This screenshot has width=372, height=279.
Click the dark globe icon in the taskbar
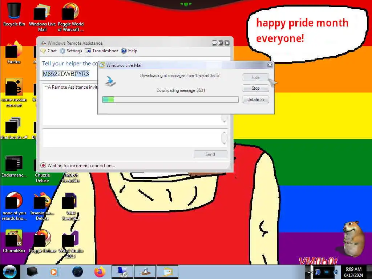(77, 272)
